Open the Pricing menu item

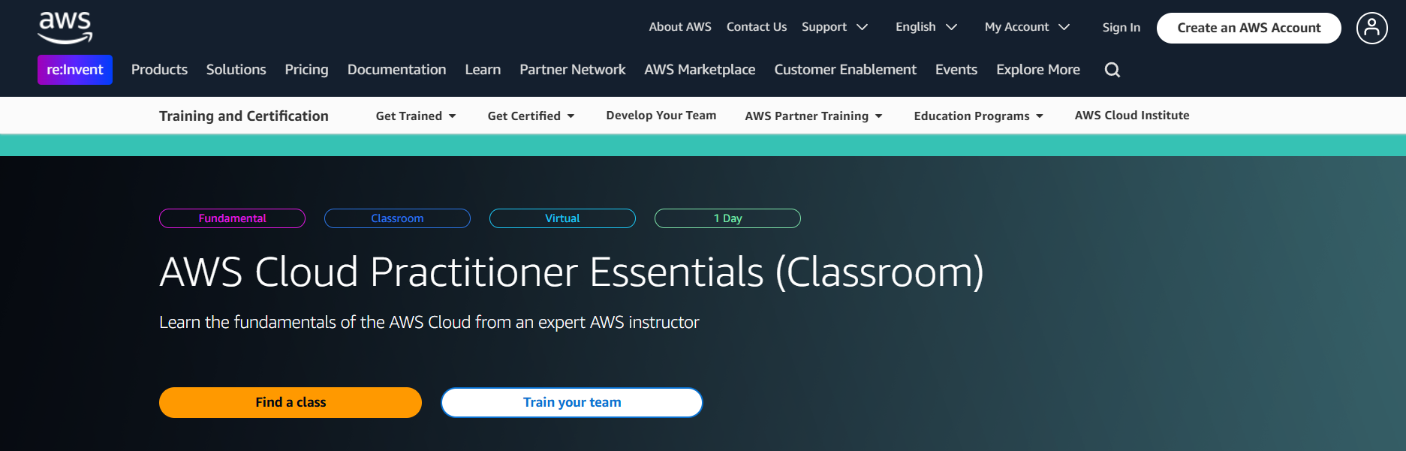point(306,70)
